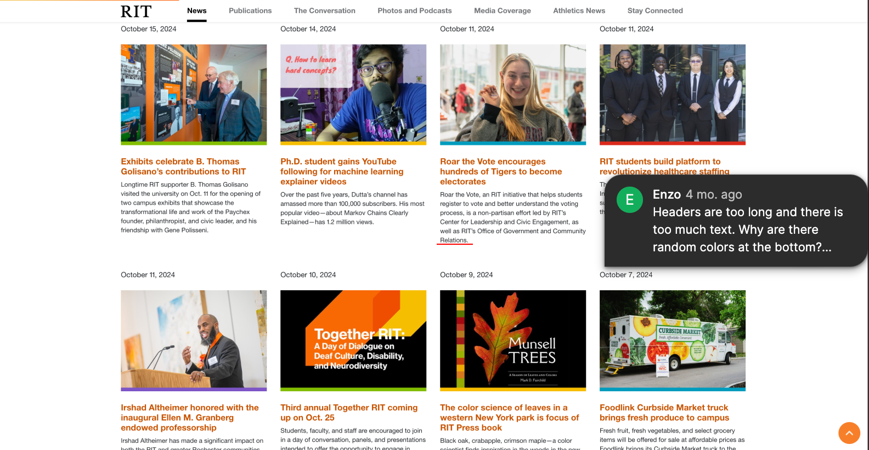Click the orange scroll-to-top arrow button
Viewport: 869px width, 450px height.
(x=849, y=433)
